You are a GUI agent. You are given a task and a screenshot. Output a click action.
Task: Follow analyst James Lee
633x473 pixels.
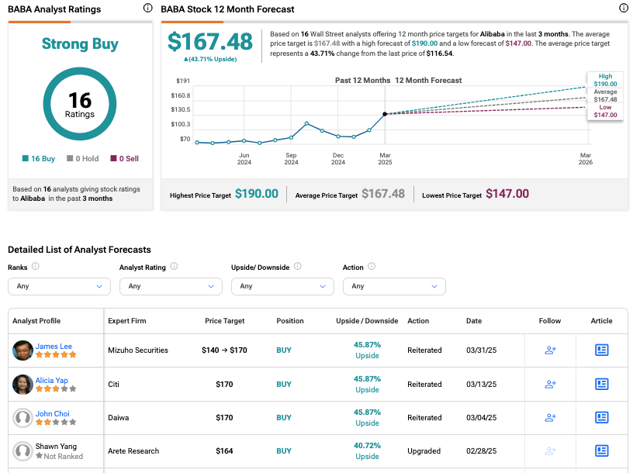pos(550,350)
